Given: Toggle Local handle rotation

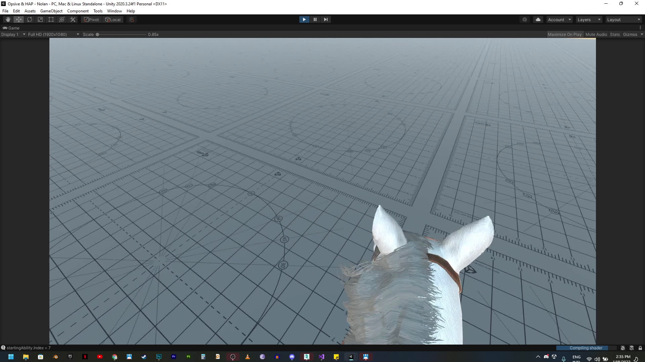Looking at the screenshot, I should tap(113, 19).
